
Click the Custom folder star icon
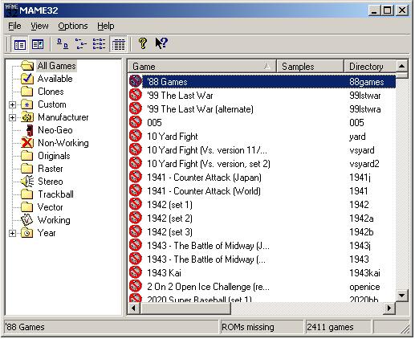click(27, 104)
